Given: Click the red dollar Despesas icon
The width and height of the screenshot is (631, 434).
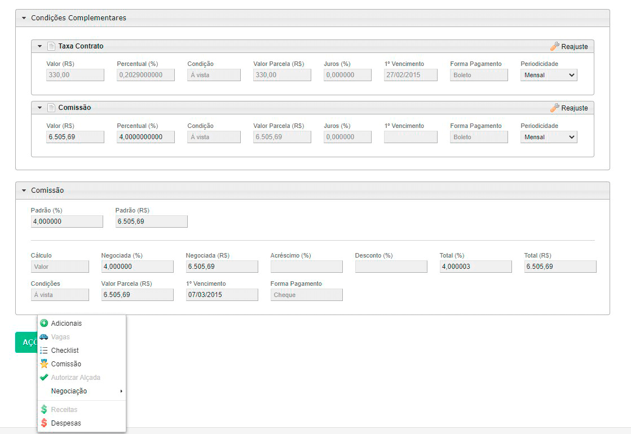Looking at the screenshot, I should (x=44, y=423).
